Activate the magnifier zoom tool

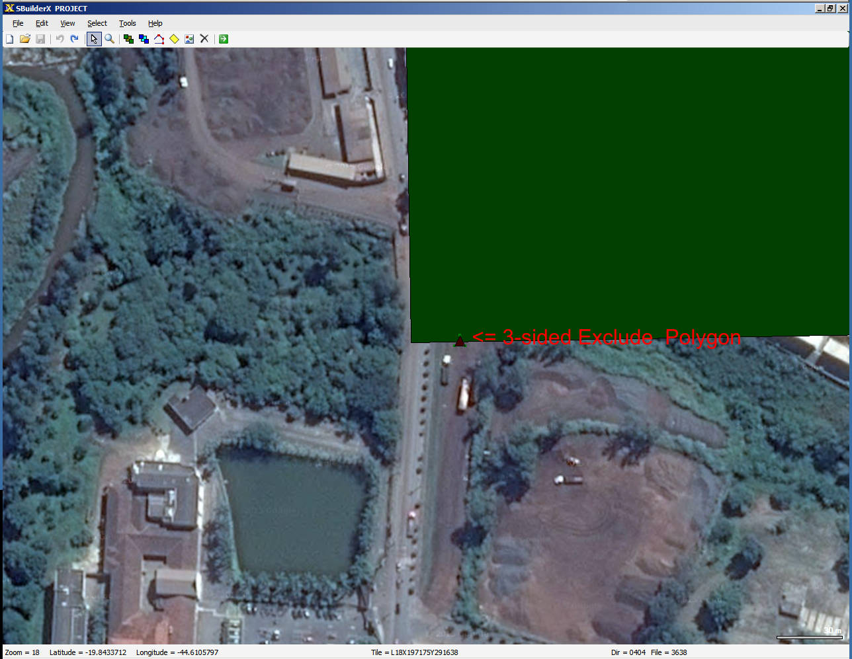click(110, 39)
